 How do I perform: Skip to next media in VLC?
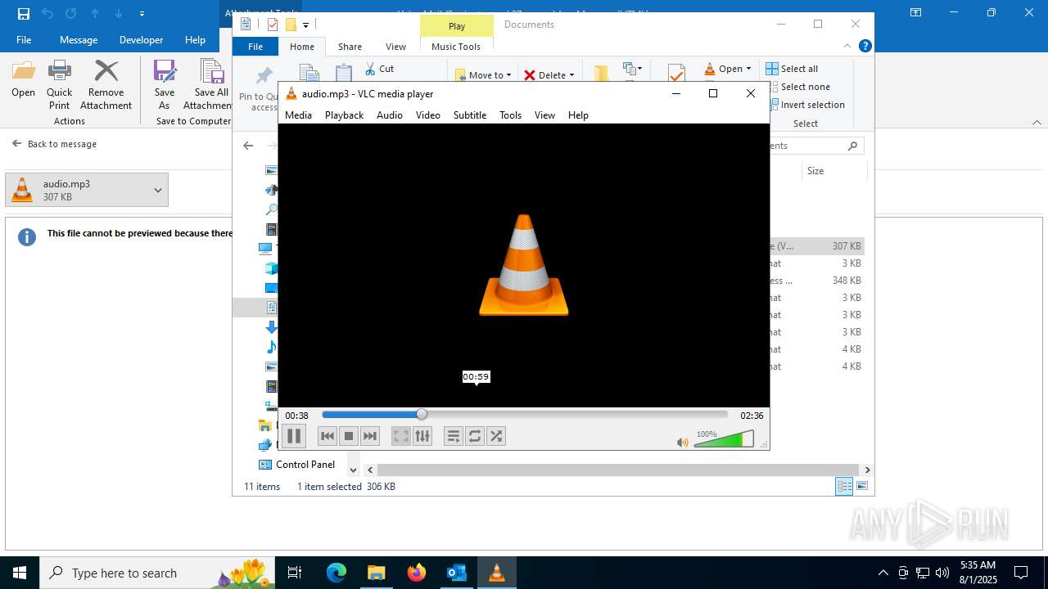[370, 436]
